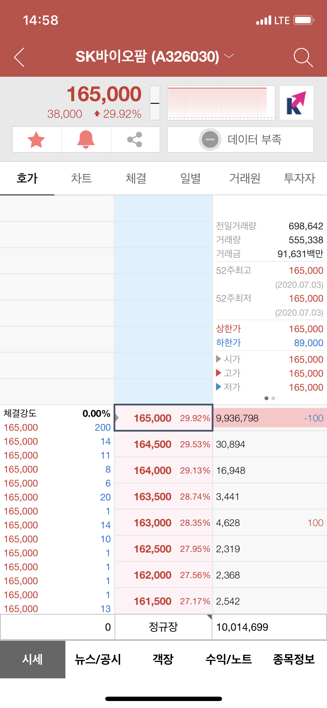Open the 정규장 session selector
The image size is (327, 708).
click(x=163, y=627)
